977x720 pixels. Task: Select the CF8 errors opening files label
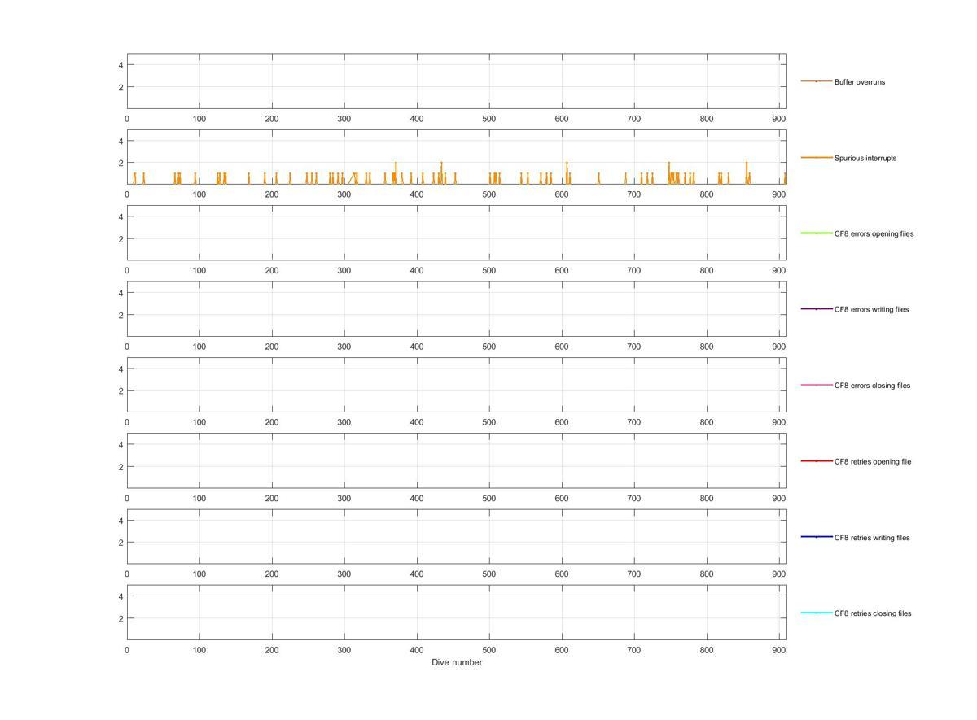(874, 233)
